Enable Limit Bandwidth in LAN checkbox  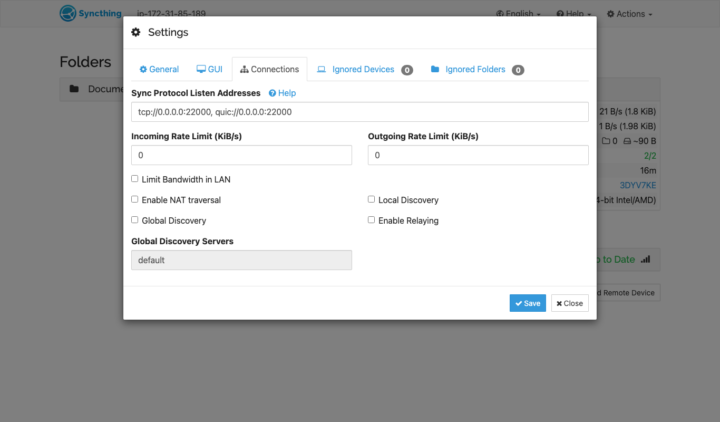tap(135, 179)
